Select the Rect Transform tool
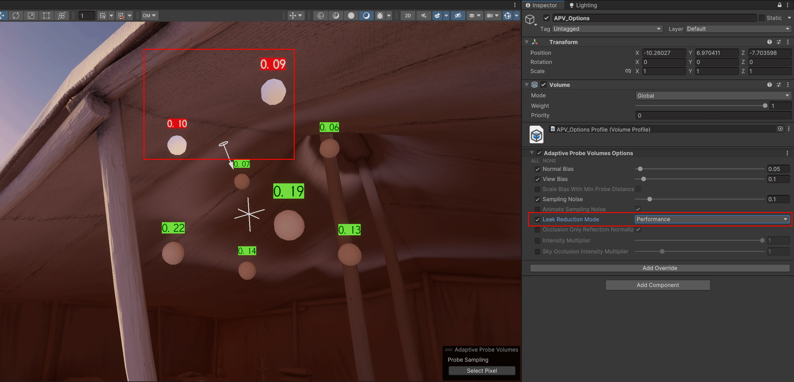 46,15
